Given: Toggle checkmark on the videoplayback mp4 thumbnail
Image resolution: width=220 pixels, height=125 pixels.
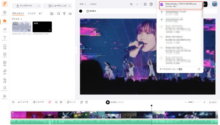Looking at the screenshot, I should (50, 30).
